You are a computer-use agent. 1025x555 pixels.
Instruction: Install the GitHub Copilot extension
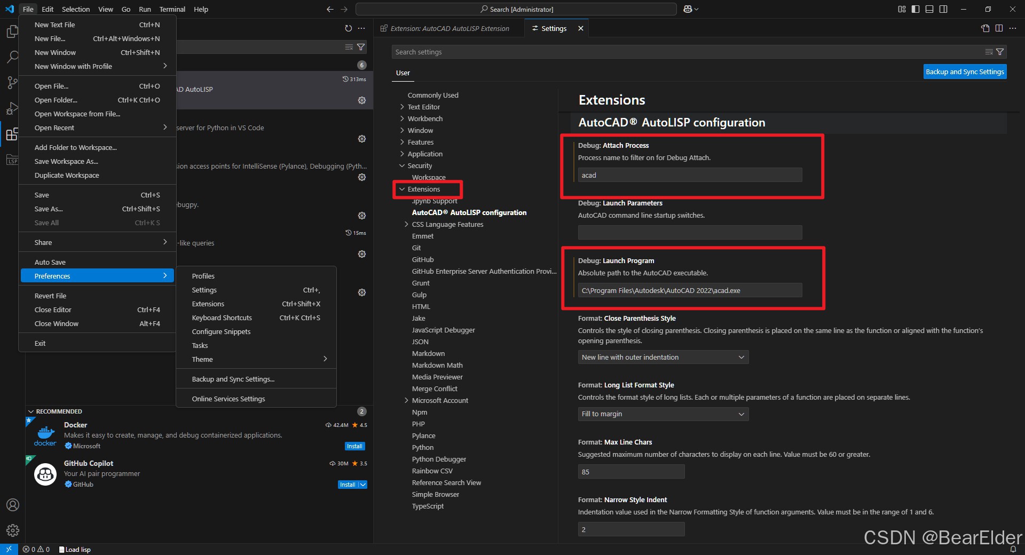[x=348, y=485]
